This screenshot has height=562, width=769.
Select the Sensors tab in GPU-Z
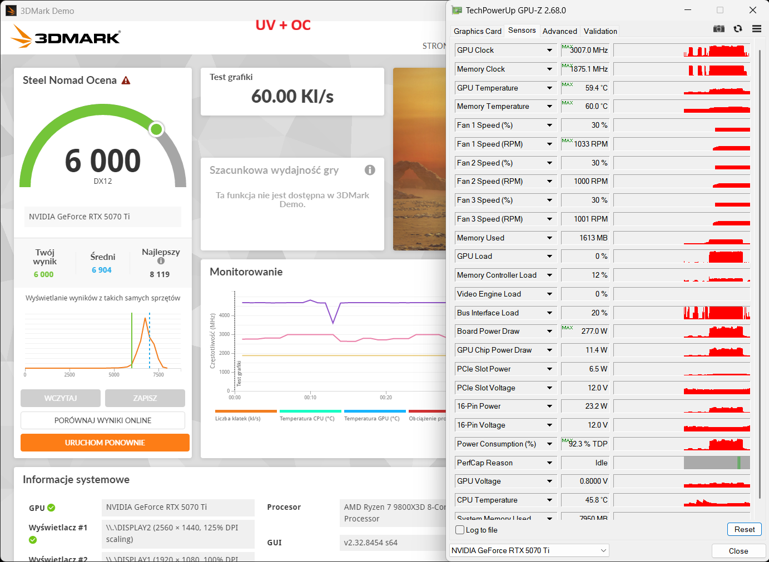522,31
